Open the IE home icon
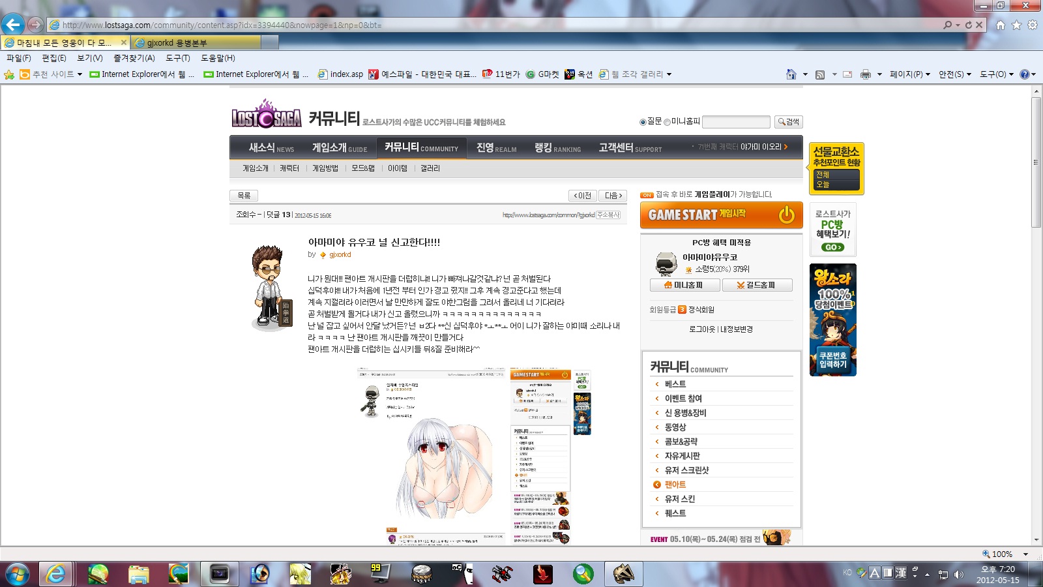 pos(1001,25)
